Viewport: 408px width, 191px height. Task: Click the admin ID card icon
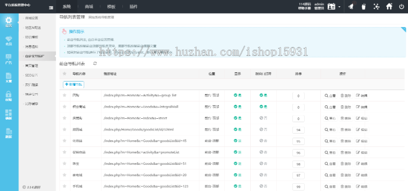pos(331,6)
